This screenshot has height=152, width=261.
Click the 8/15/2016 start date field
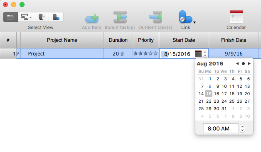tap(177, 54)
